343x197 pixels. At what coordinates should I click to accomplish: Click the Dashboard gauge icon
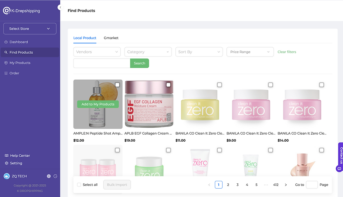point(6,42)
